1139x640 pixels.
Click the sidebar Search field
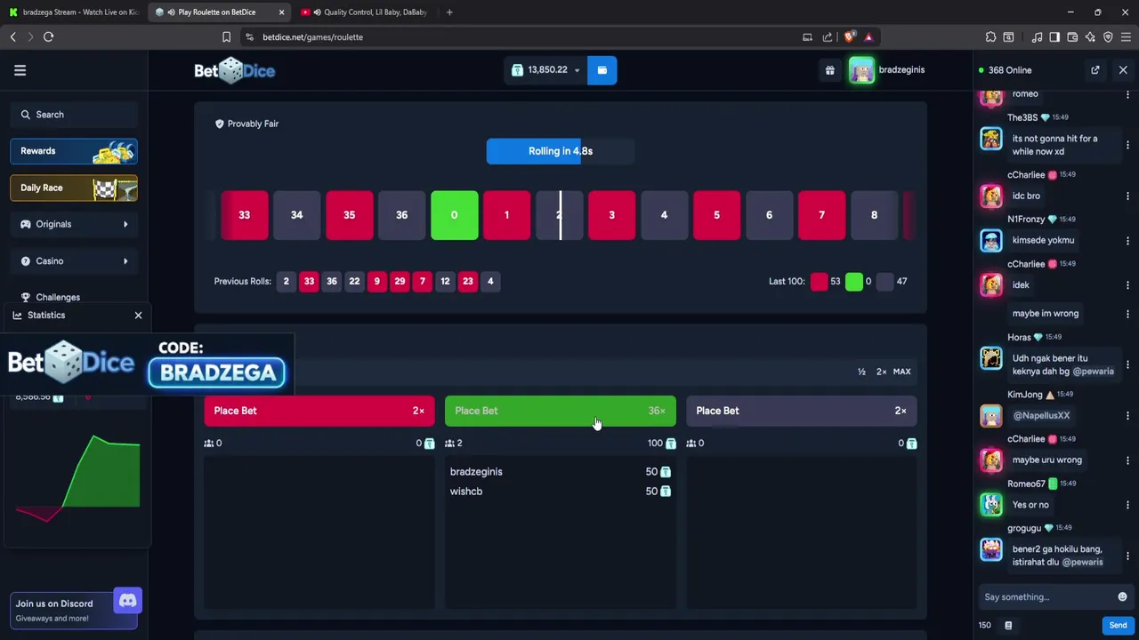[x=74, y=115]
